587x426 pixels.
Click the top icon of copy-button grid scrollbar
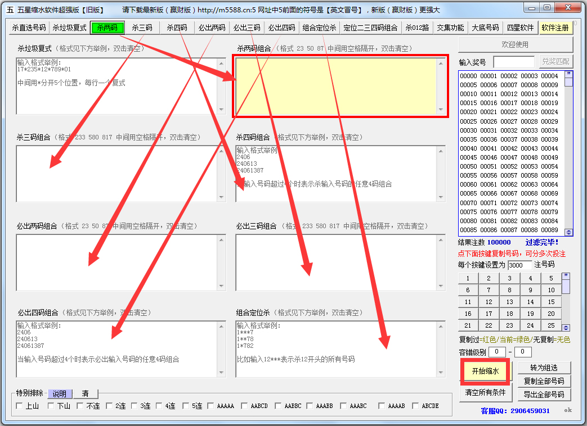tap(566, 276)
